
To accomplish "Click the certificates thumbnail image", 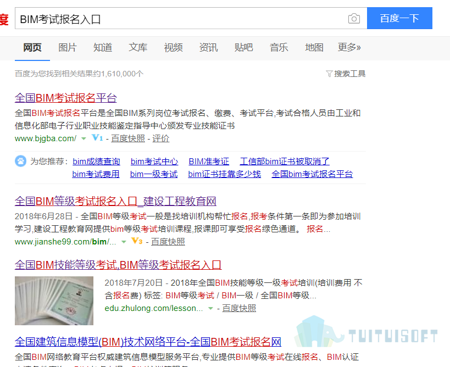I will point(54,301).
